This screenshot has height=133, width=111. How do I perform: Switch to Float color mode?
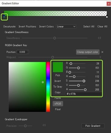click(58, 109)
